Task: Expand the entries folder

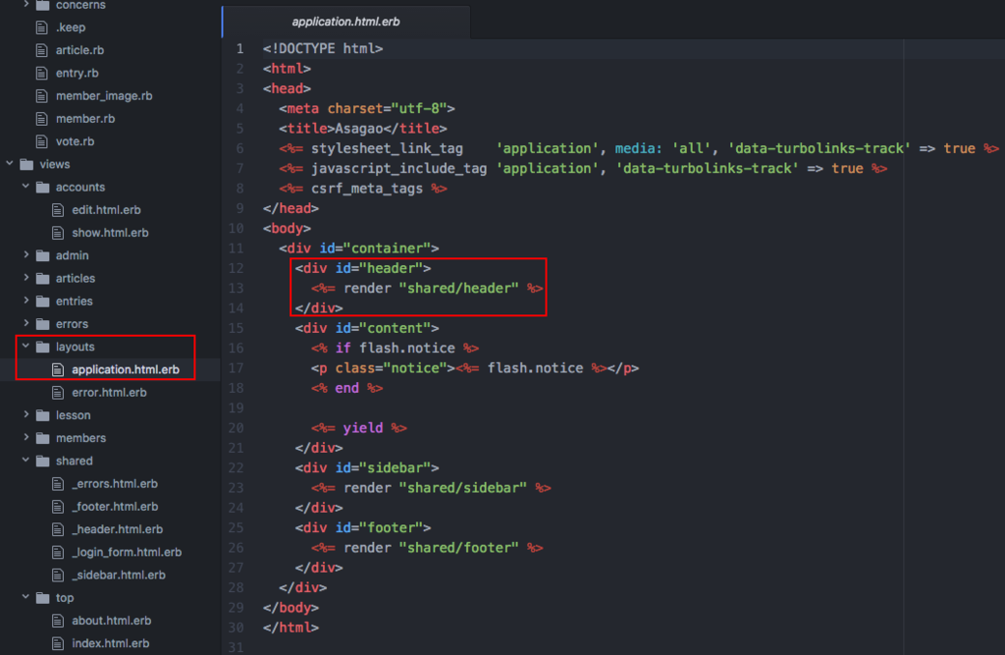Action: (26, 300)
